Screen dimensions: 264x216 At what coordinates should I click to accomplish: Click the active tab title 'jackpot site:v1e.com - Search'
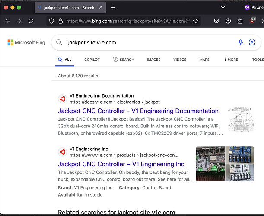(69, 8)
